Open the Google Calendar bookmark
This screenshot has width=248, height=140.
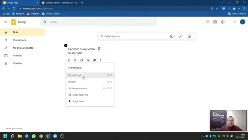tap(53, 14)
